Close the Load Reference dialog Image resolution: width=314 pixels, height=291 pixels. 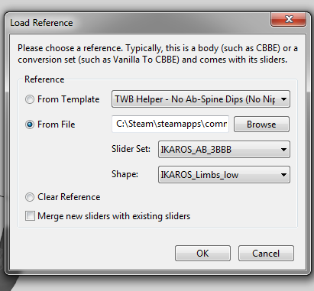(288, 19)
